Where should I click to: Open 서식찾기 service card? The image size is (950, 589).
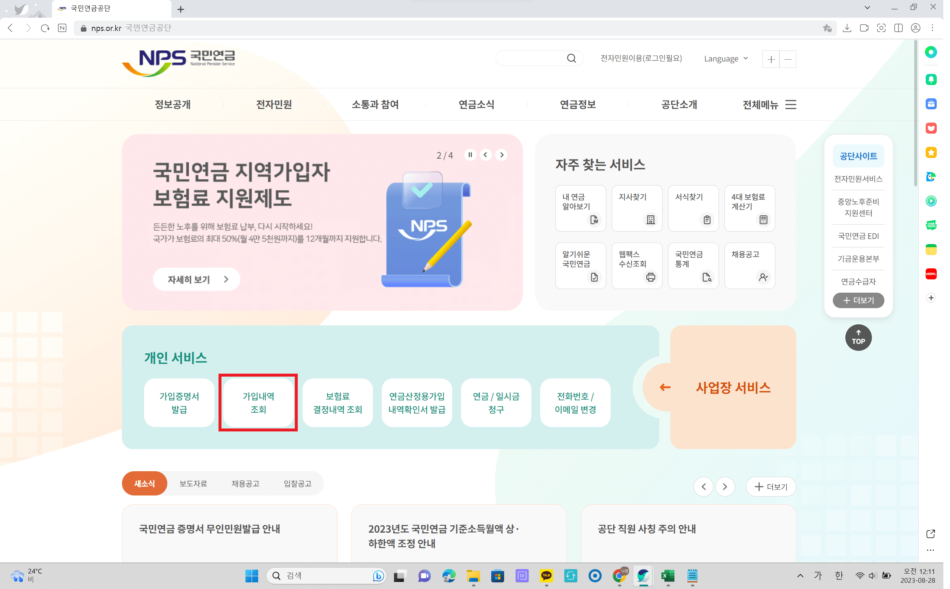(x=693, y=208)
